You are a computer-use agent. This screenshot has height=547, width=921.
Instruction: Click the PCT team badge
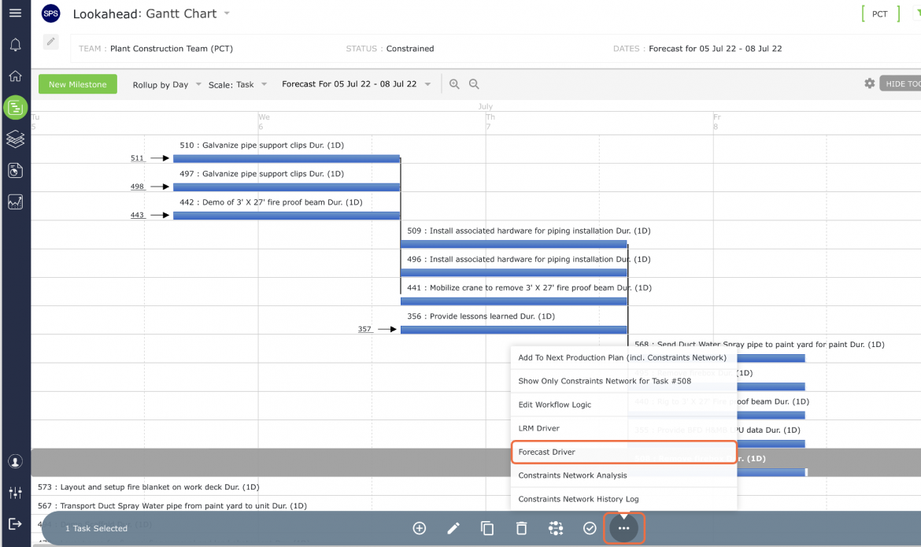(x=880, y=13)
